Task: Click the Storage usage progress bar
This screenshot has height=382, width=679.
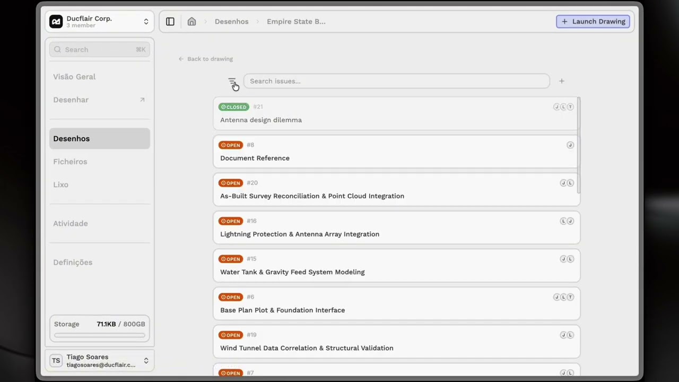Action: point(100,335)
